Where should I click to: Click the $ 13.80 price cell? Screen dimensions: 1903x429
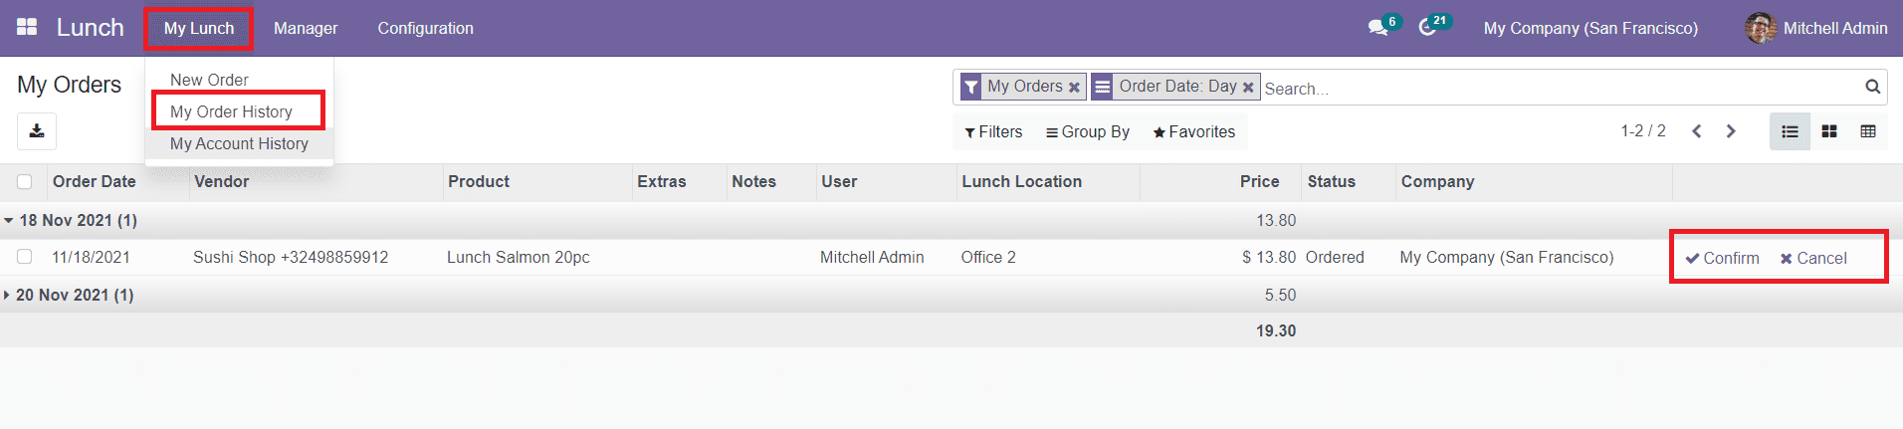tap(1269, 257)
